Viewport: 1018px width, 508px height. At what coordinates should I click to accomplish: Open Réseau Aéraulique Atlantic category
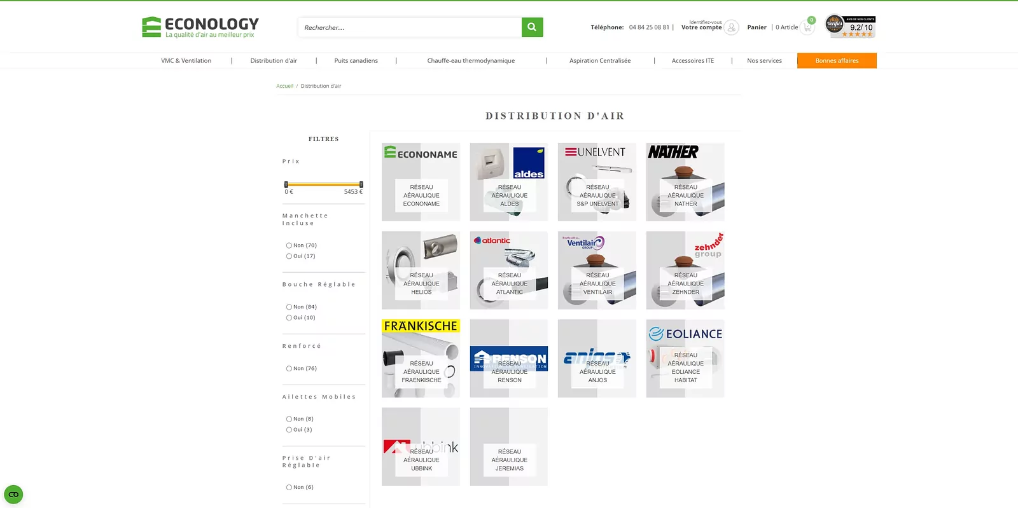click(509, 270)
